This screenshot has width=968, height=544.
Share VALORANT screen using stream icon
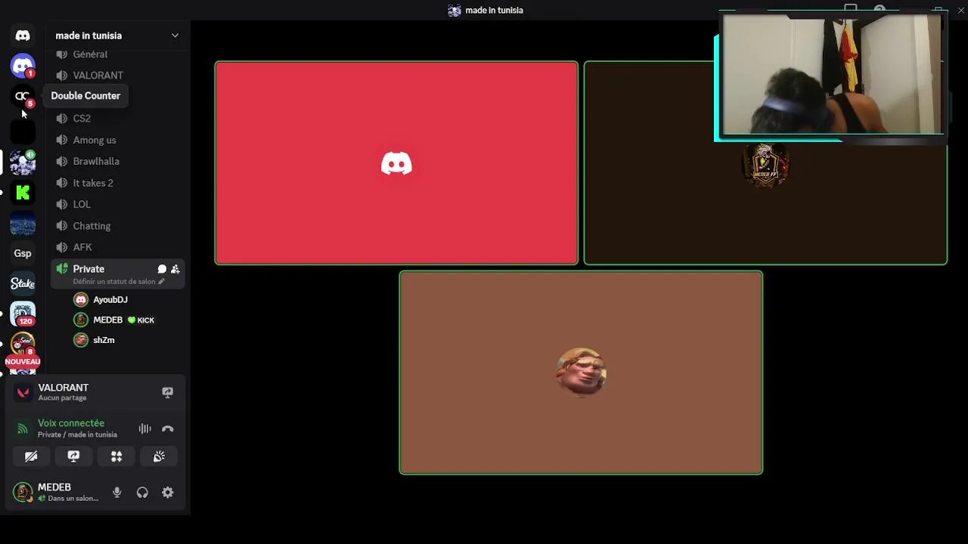(x=168, y=392)
